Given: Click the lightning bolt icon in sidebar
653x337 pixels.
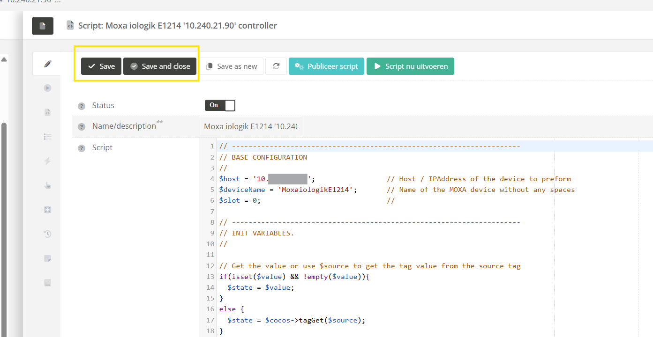Looking at the screenshot, I should [47, 161].
